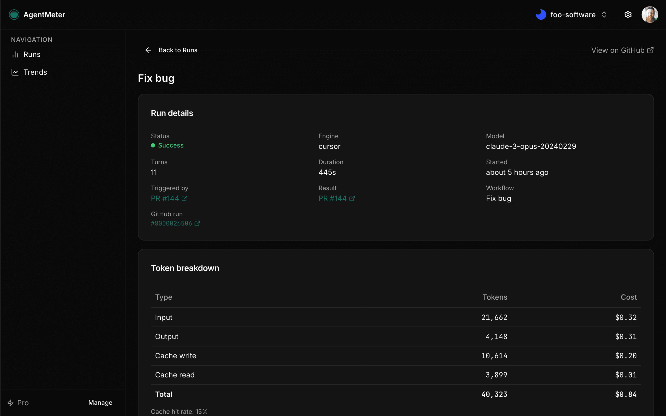Select the Runs bar-chart icon

tap(15, 54)
